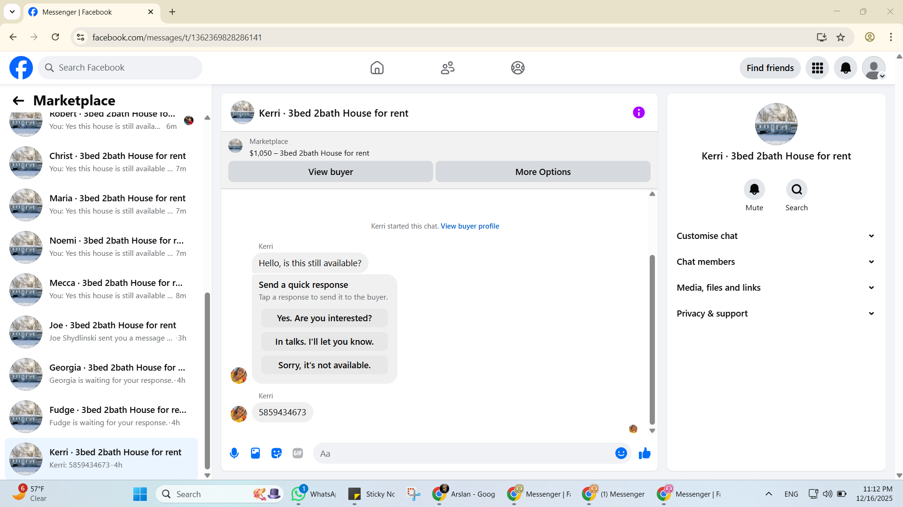Open tab search dropdown arrow
The image size is (903, 507).
[12, 12]
